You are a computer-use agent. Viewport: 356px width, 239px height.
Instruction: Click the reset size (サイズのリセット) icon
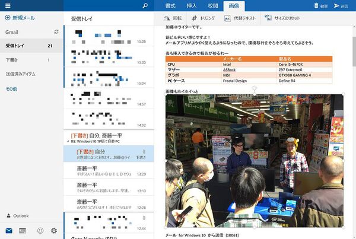[268, 18]
